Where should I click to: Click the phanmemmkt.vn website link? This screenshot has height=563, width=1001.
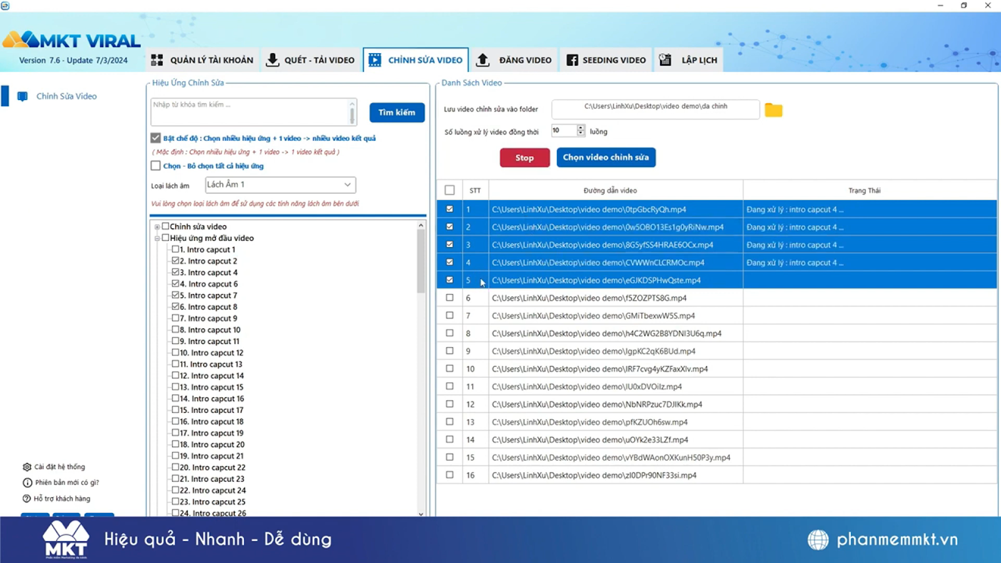[x=897, y=539]
